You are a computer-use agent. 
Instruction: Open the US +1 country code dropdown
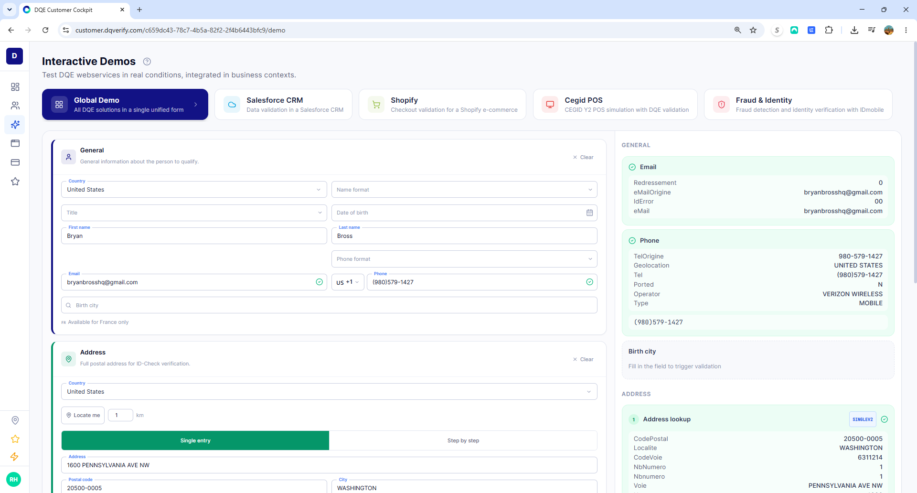348,282
